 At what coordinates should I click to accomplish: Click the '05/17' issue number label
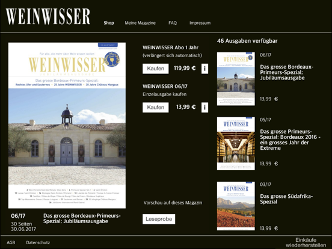(265, 120)
